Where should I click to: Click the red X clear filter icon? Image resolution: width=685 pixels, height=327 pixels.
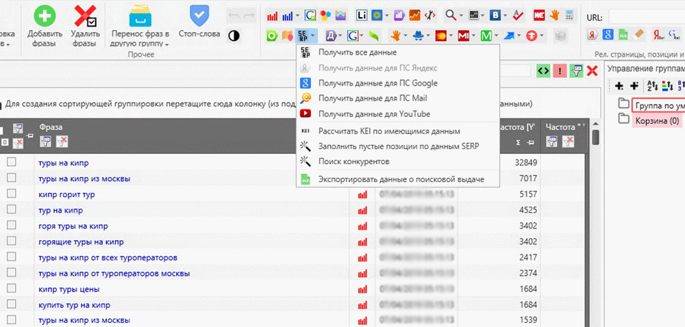(592, 70)
